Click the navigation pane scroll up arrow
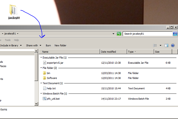Image resolution: width=178 pixels, height=119 pixels. click(x=36, y=51)
